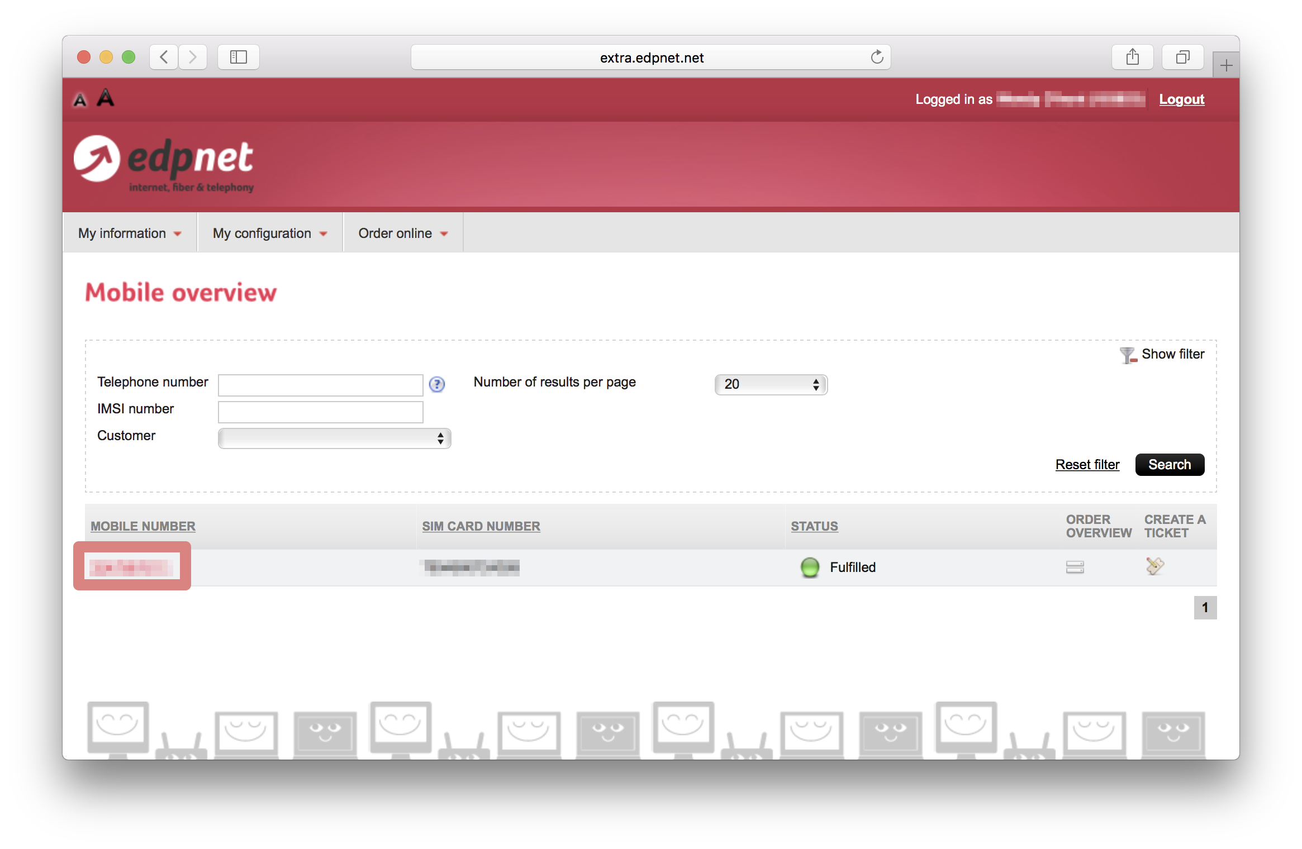Sort by STATUS column header
The height and width of the screenshot is (849, 1302).
point(814,526)
